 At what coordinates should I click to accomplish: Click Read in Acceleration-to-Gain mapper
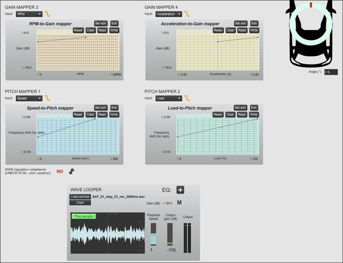pyautogui.click(x=242, y=31)
